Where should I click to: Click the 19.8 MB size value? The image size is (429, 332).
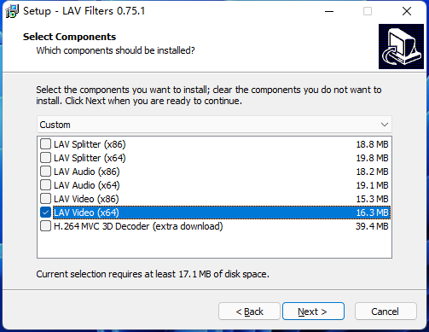[372, 158]
